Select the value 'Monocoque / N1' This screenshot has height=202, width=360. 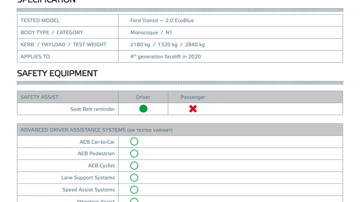151,33
